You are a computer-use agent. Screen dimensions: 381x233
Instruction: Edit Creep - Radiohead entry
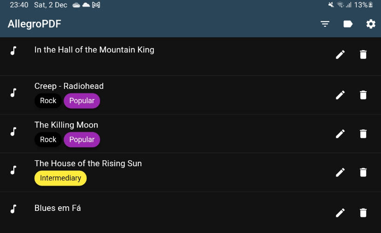[x=340, y=95]
